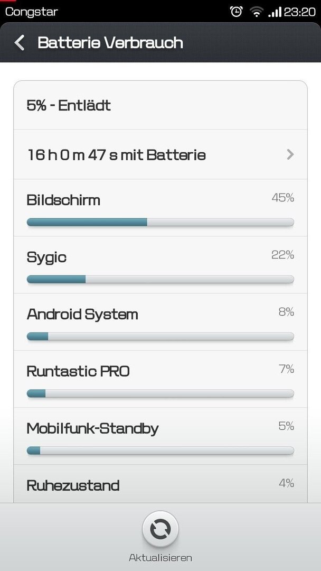Tap the back arrow icon
Viewport: 321px width, 571px height.
[19, 43]
